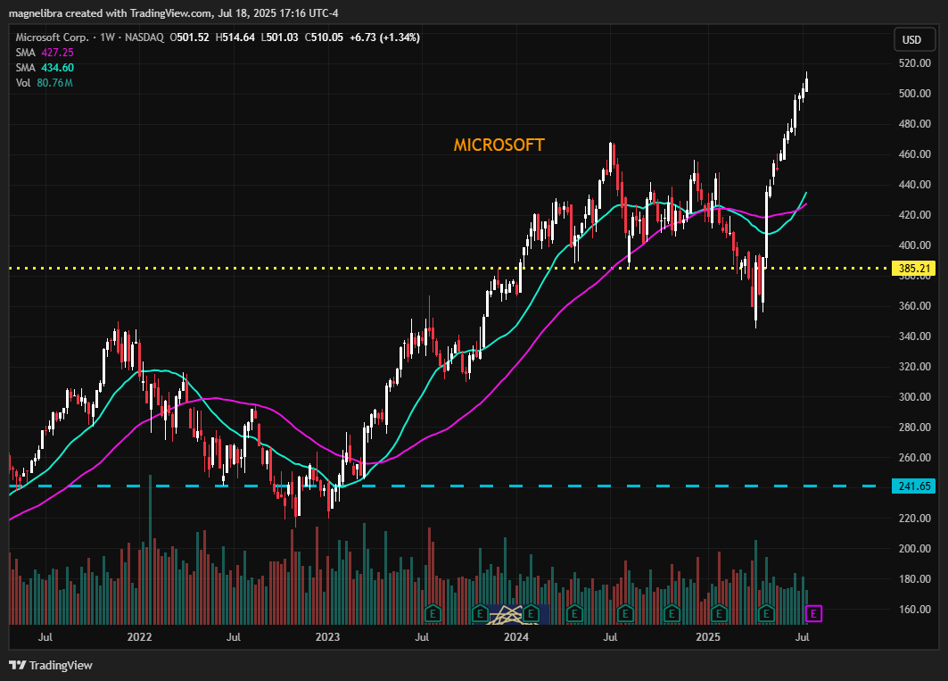Click the high price H514.64 value
This screenshot has height=681, width=948.
235,37
